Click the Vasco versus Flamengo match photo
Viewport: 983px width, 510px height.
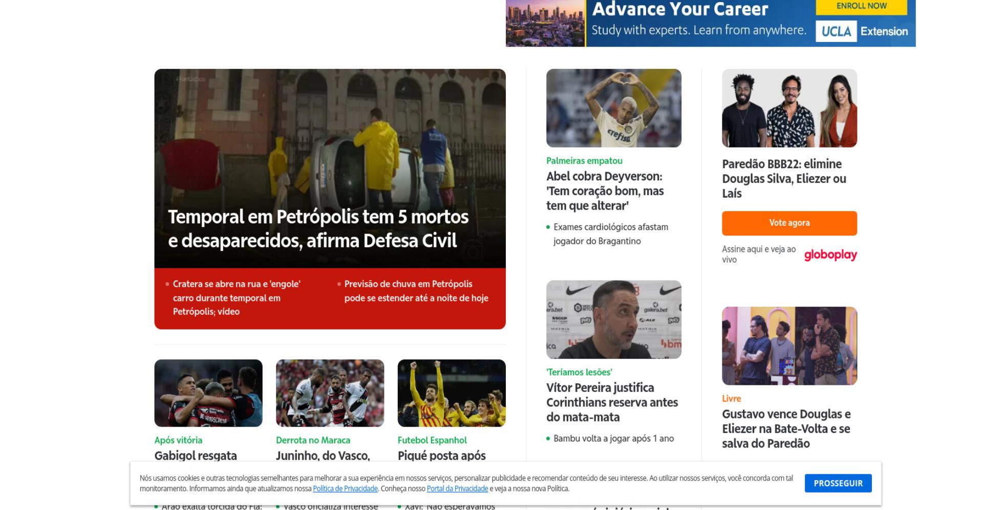tap(330, 393)
